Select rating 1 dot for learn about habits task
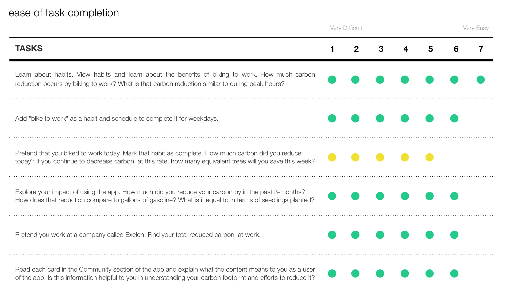The width and height of the screenshot is (518, 298). [x=332, y=80]
